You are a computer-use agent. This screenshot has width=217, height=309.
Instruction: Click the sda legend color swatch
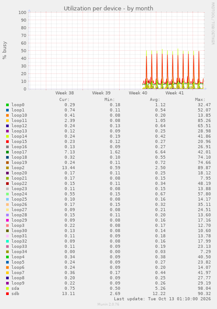(x=7, y=288)
